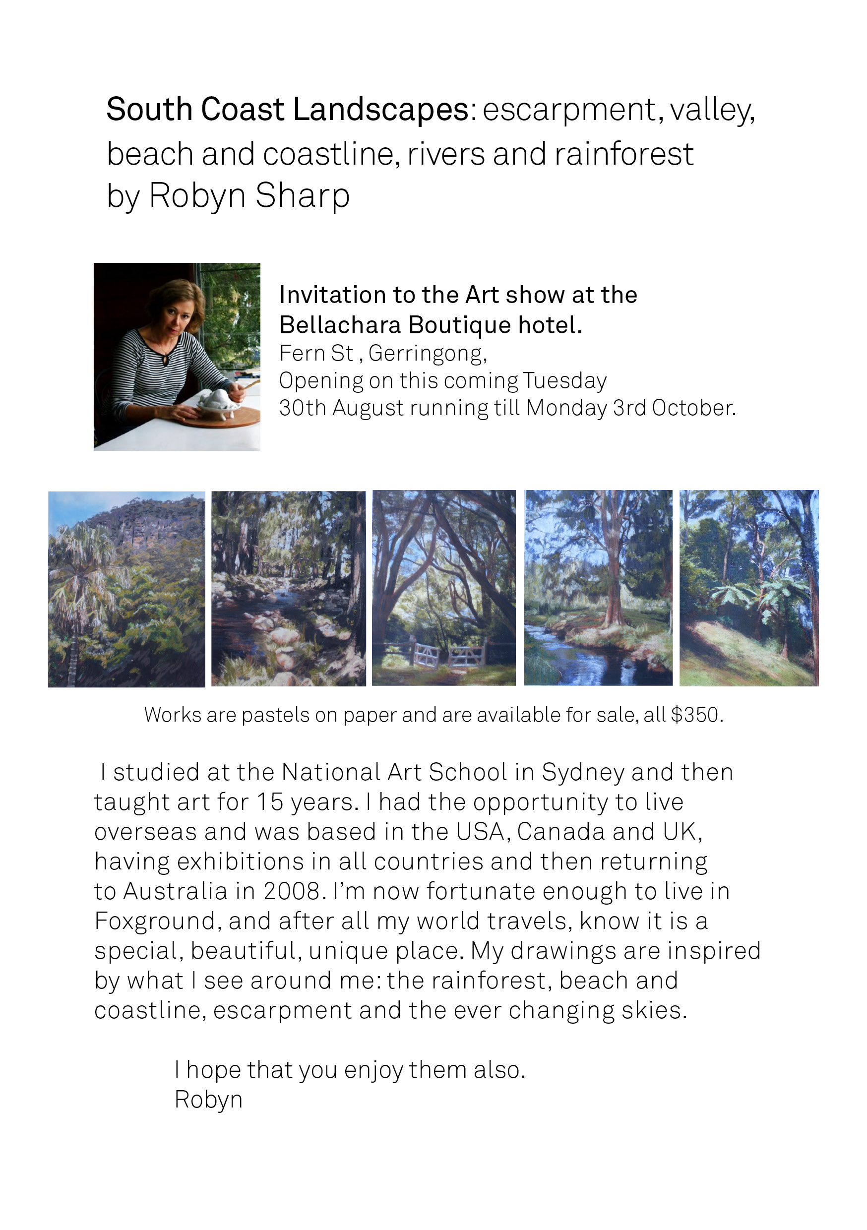
Task: Click the 'Opening on this coming Tuesday' line
Action: (x=442, y=381)
